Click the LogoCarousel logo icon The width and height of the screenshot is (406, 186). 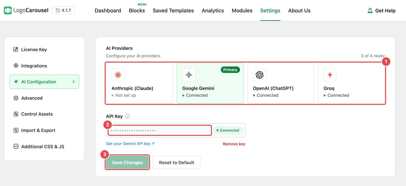click(8, 10)
